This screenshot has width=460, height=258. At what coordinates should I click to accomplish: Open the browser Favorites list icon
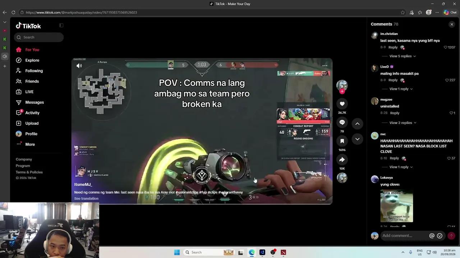tap(420, 13)
